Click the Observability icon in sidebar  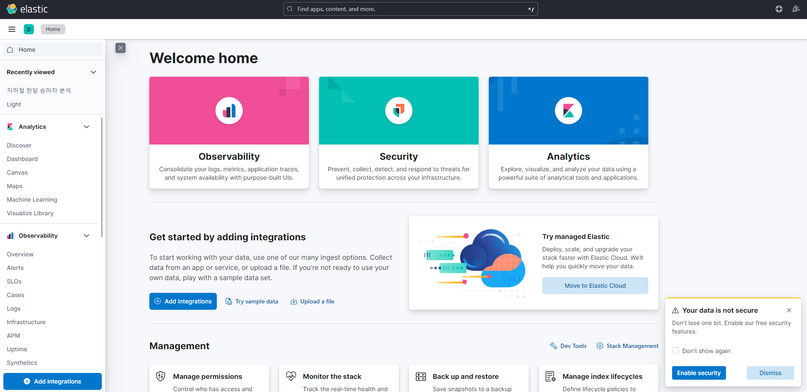[x=10, y=236]
